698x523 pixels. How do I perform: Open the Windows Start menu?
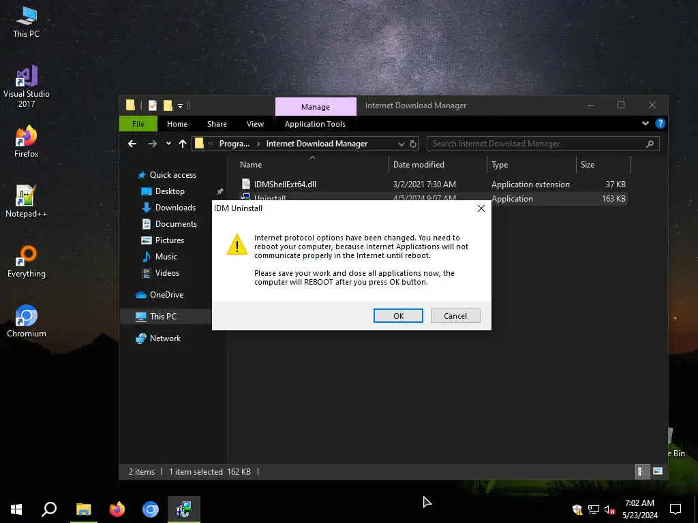click(x=16, y=509)
